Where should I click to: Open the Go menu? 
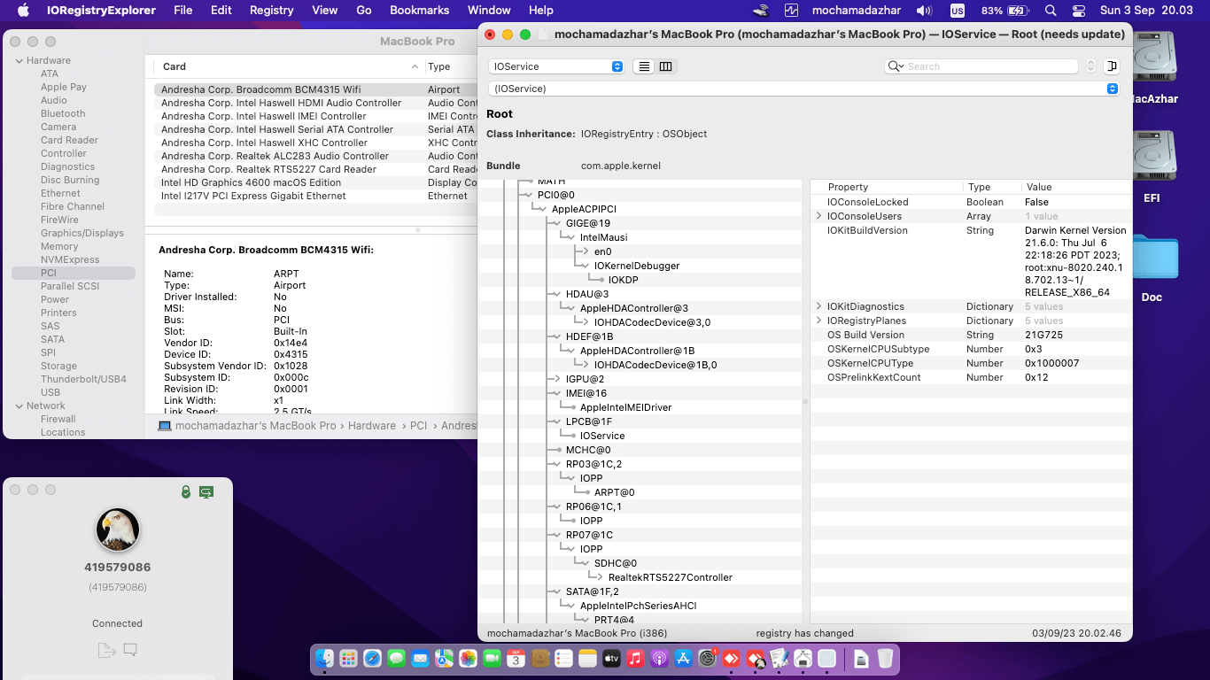[x=364, y=11]
